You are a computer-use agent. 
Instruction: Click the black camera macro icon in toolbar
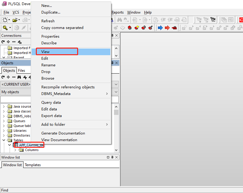tap(213, 20)
